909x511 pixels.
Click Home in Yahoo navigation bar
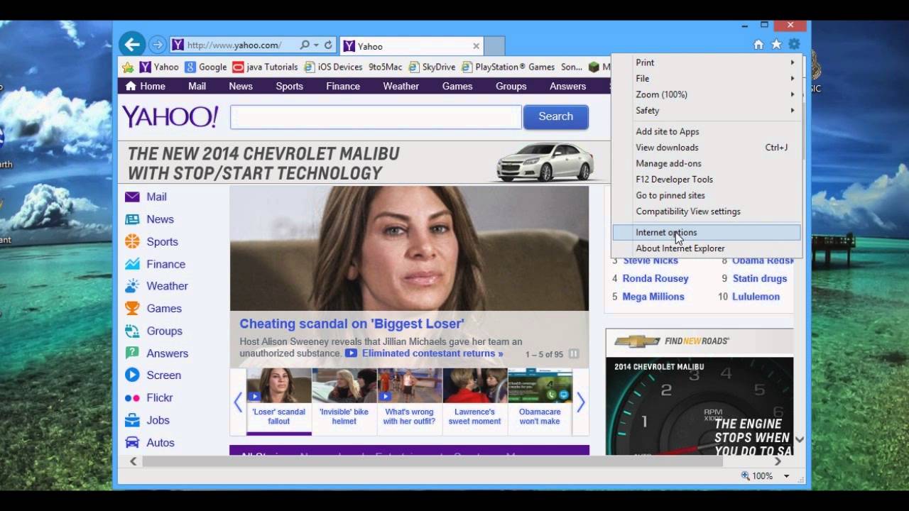coord(145,86)
